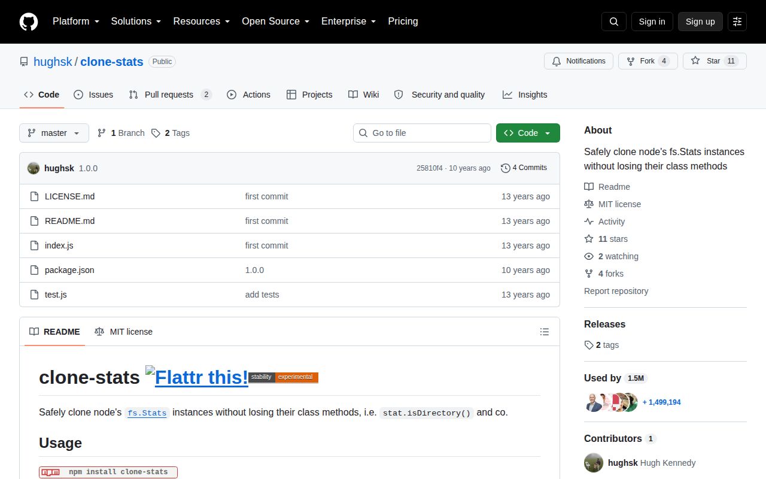Screen dimensions: 766x479
Task: Click the 11 stars link
Action: [606, 239]
